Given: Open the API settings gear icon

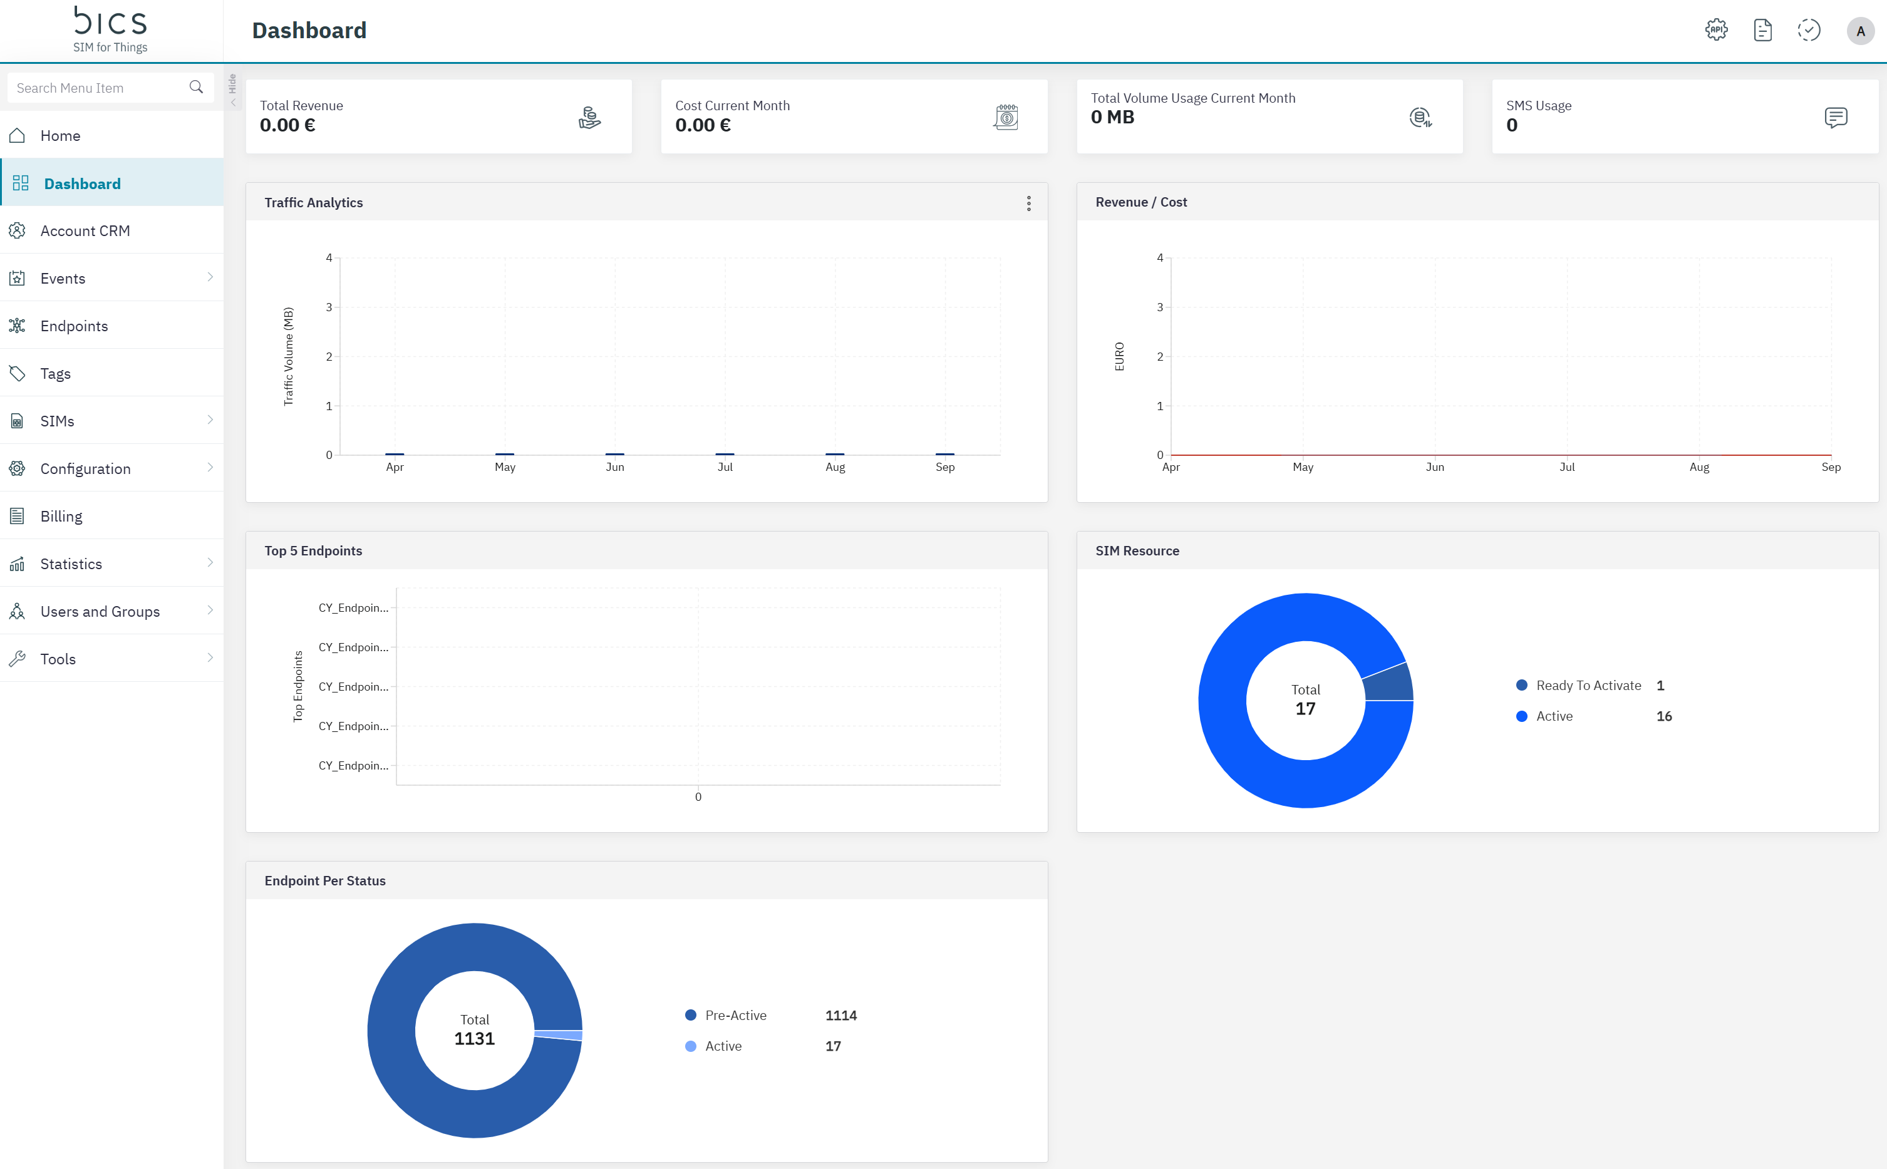Looking at the screenshot, I should click(x=1716, y=30).
